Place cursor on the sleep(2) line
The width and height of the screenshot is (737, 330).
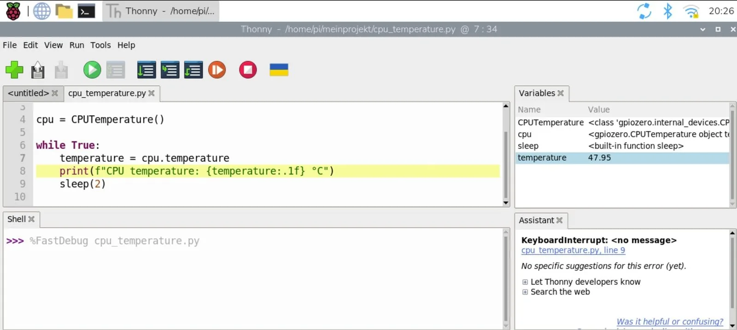83,184
